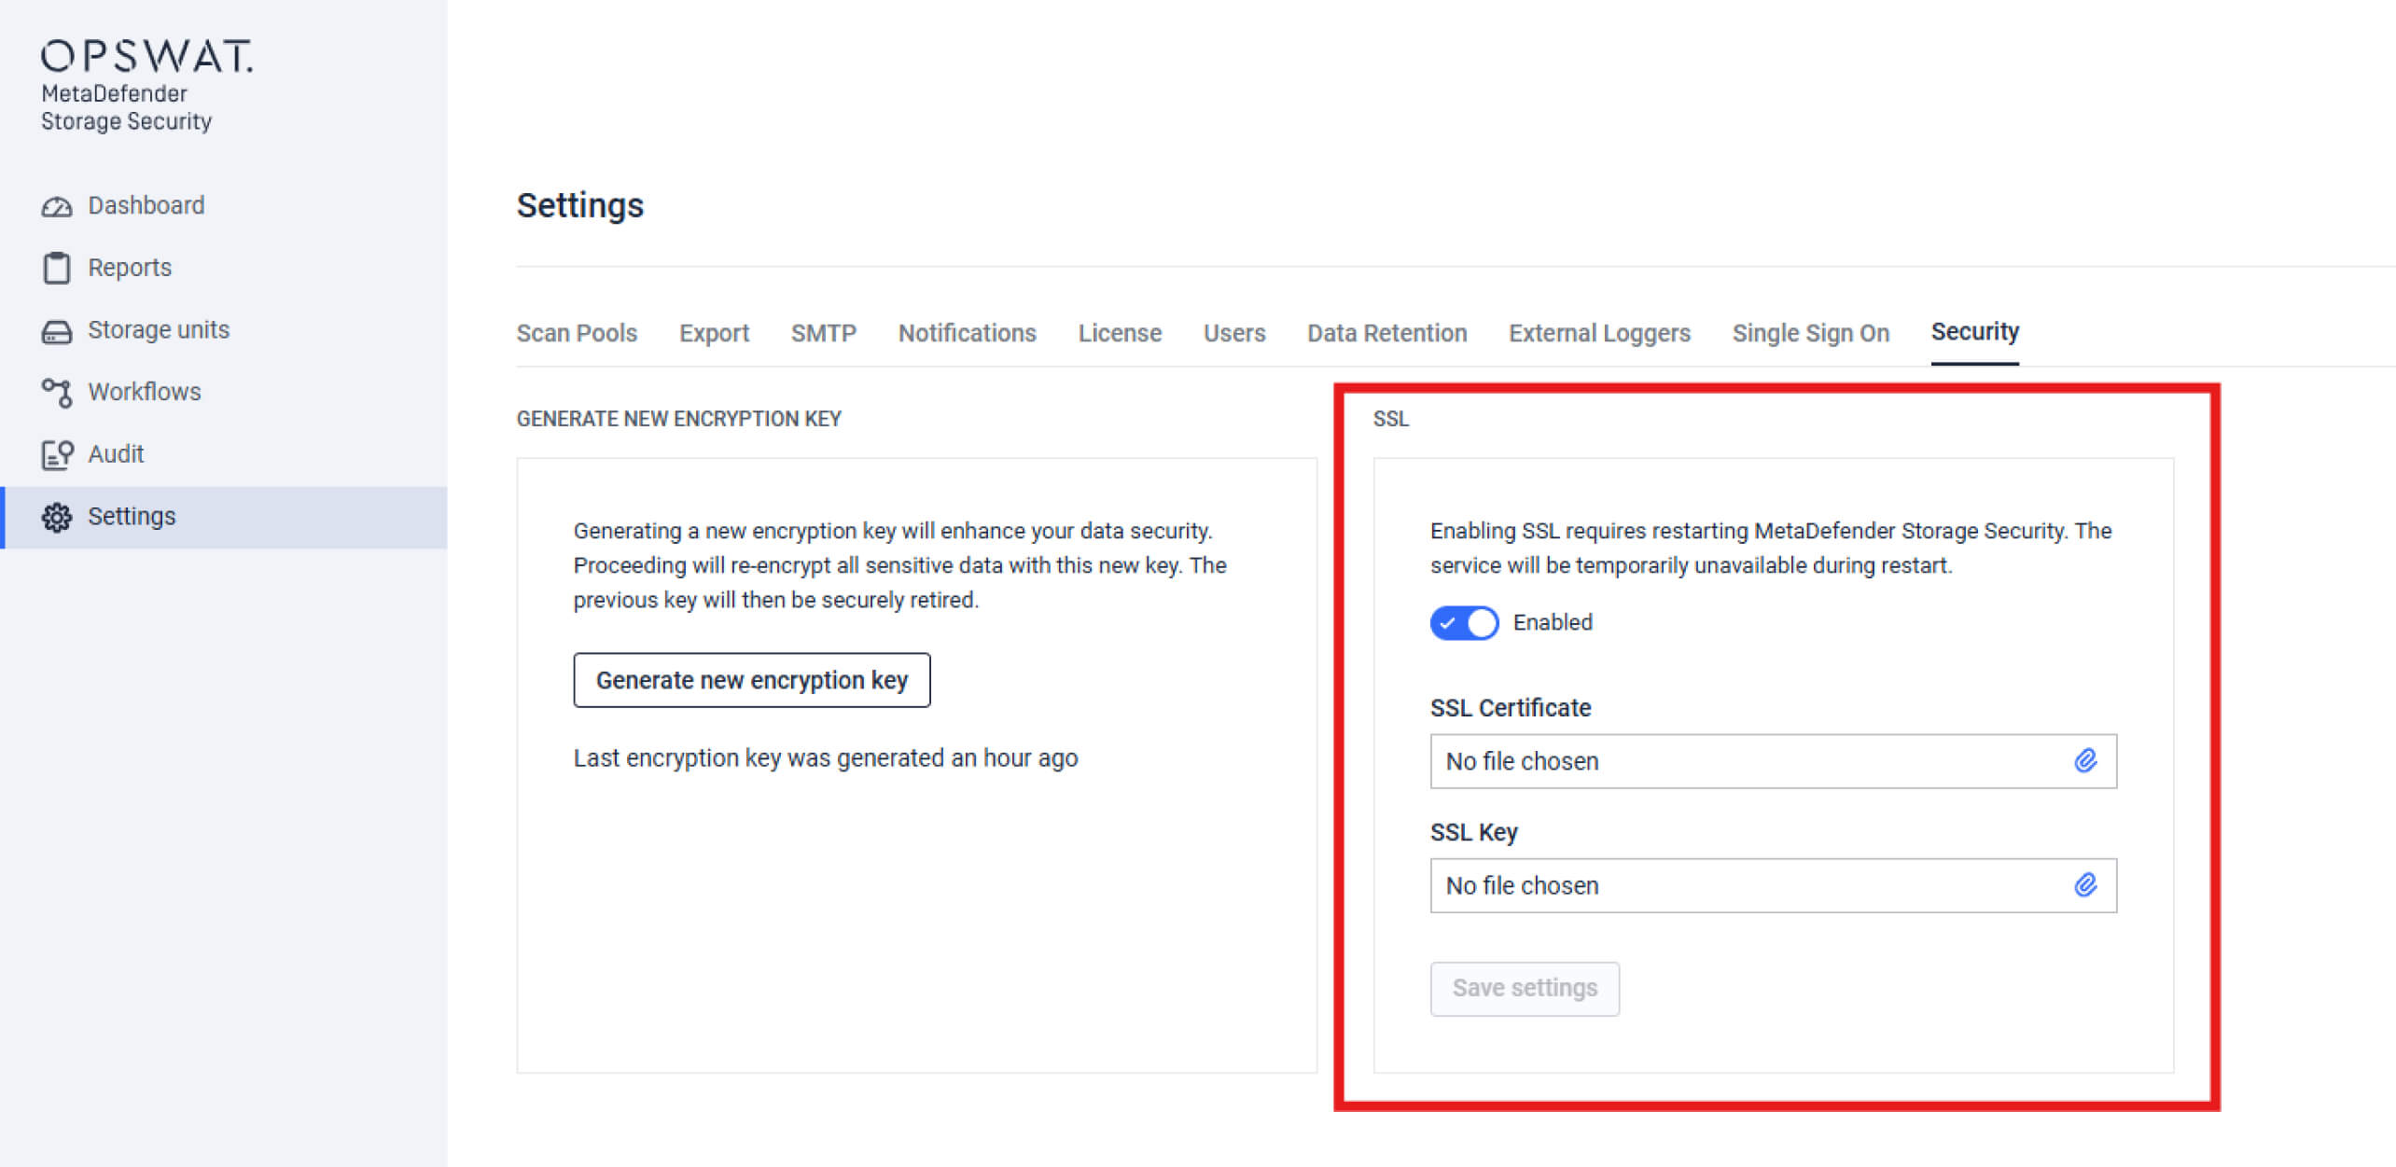Screen dimensions: 2396x1167
Task: Switch to the Notifications tab
Action: point(967,333)
